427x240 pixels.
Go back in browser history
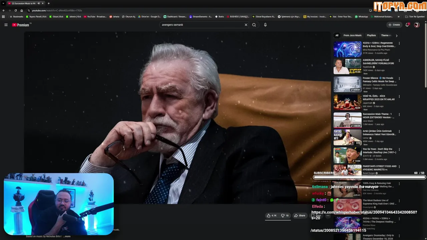pos(4,10)
